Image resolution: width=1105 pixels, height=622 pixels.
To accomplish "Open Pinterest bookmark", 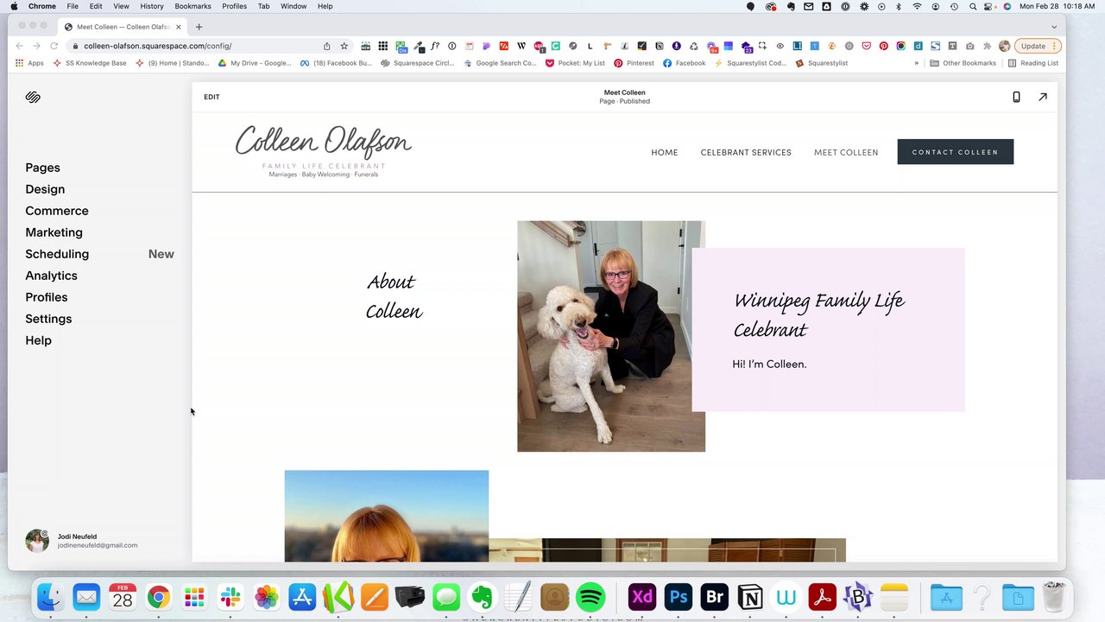I will coord(634,63).
